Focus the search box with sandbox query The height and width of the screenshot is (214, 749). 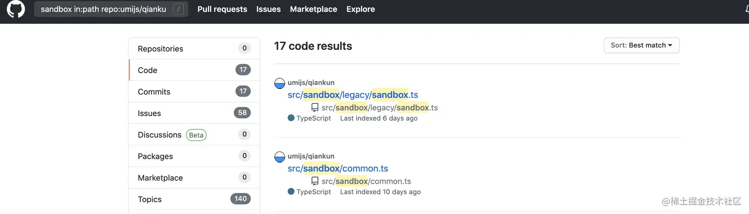pyautogui.click(x=111, y=9)
